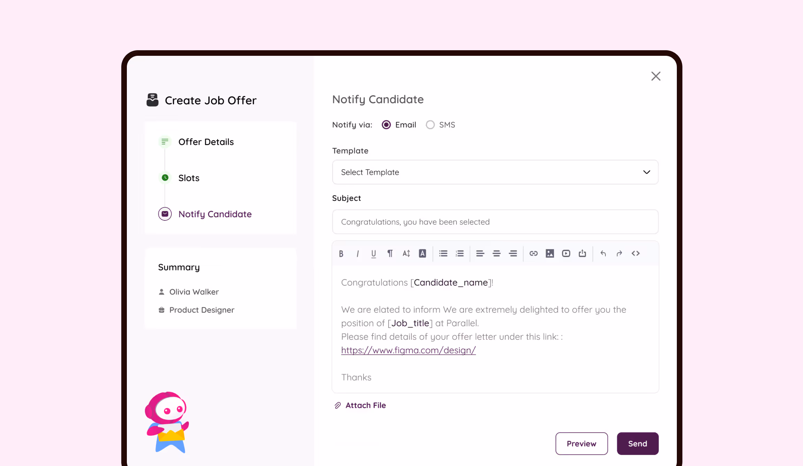Redo the last edit
The width and height of the screenshot is (803, 466).
point(619,254)
